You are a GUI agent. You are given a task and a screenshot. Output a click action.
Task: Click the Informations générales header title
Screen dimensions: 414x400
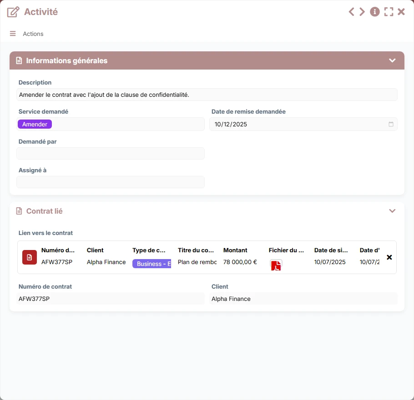click(x=67, y=61)
